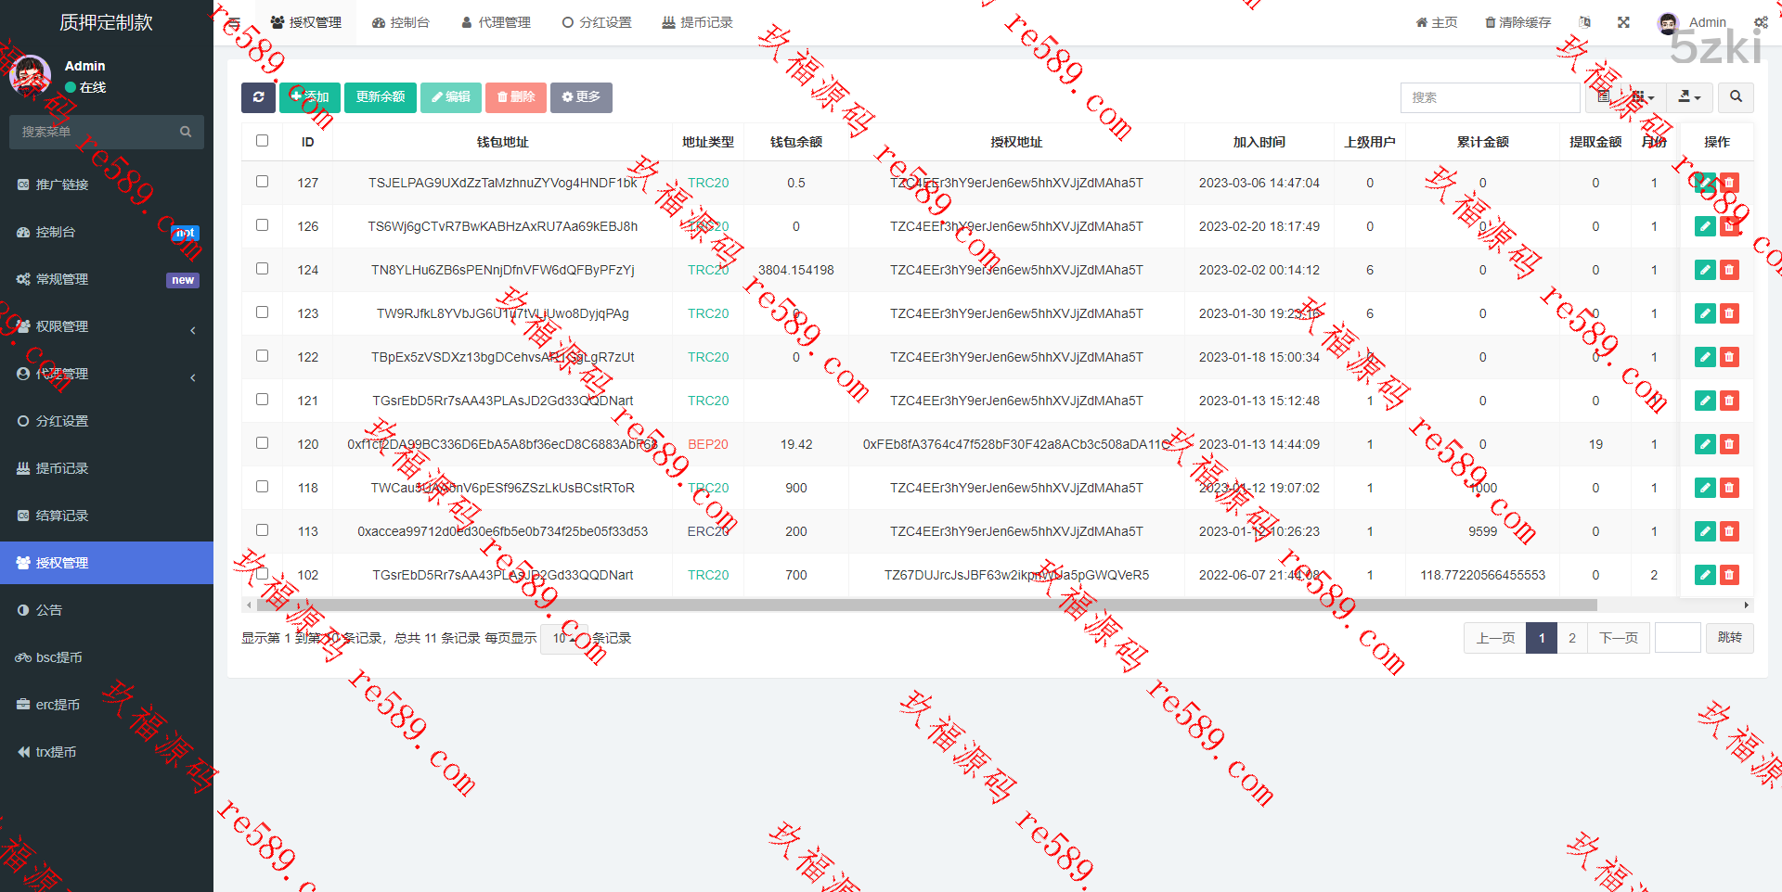
Task: Click the settings gears icon in top bar
Action: (1761, 22)
